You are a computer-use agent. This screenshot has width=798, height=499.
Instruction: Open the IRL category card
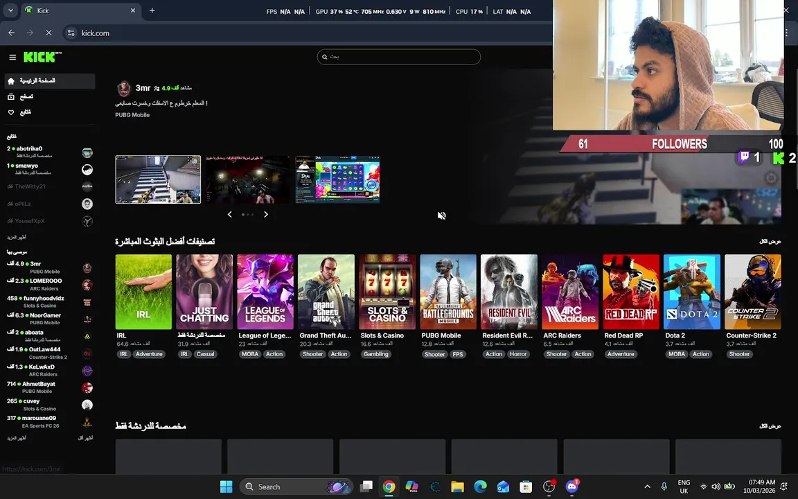click(143, 292)
